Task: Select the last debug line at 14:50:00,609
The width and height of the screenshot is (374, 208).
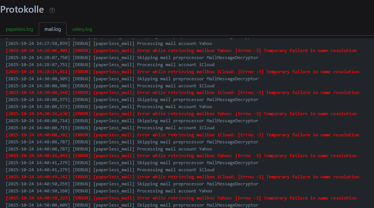Action: click(x=132, y=205)
